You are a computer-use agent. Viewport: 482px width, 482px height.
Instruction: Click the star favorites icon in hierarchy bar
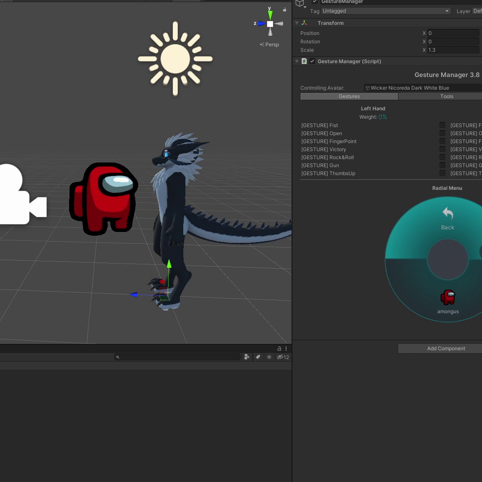point(269,357)
